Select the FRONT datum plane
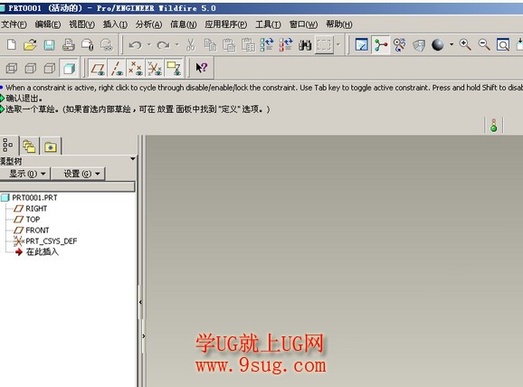This screenshot has width=523, height=387. 32,231
